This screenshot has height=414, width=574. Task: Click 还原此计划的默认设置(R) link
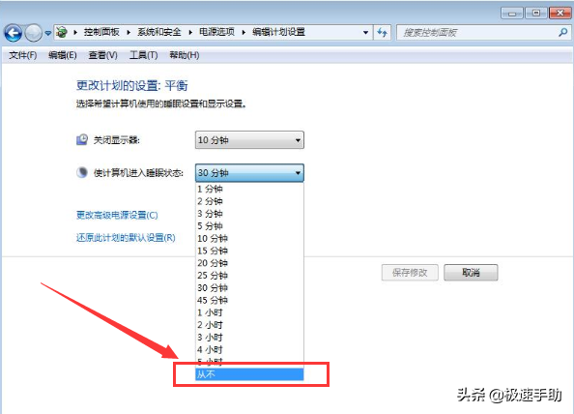click(126, 238)
